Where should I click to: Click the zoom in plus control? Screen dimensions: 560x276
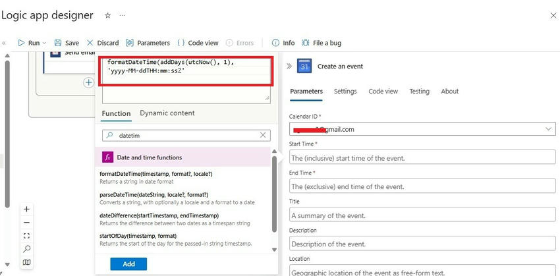[26, 209]
